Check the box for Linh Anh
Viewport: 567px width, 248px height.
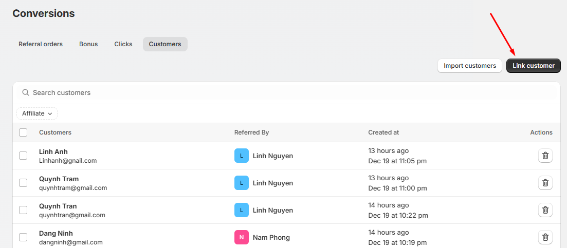click(23, 156)
